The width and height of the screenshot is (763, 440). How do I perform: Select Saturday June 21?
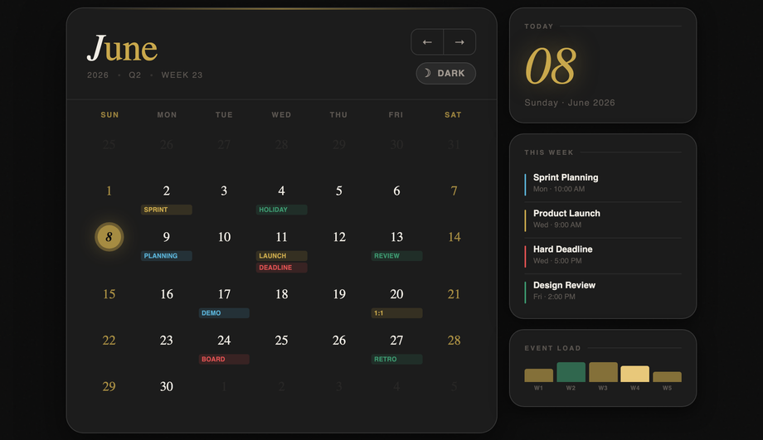pos(454,295)
